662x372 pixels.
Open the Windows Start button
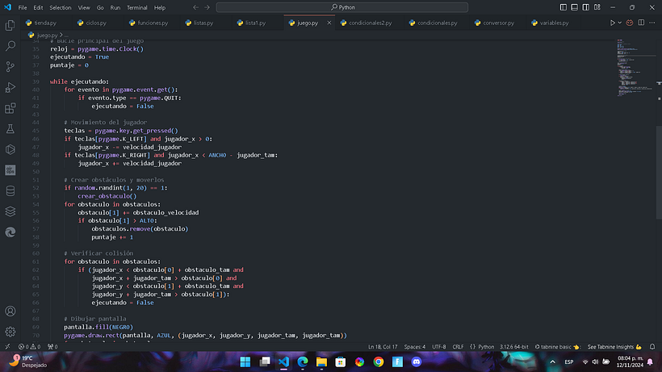[245, 362]
